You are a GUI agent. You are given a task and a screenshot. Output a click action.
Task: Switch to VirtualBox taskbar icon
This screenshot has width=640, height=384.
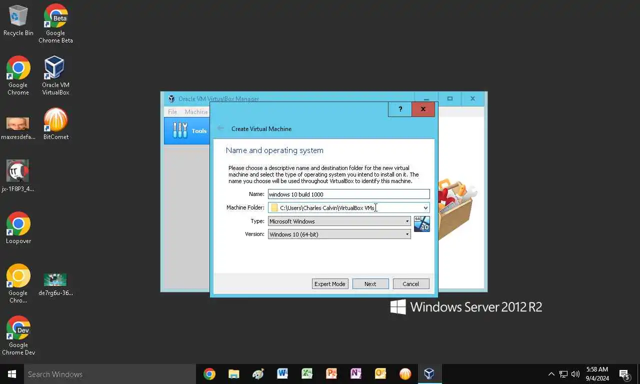(429, 374)
